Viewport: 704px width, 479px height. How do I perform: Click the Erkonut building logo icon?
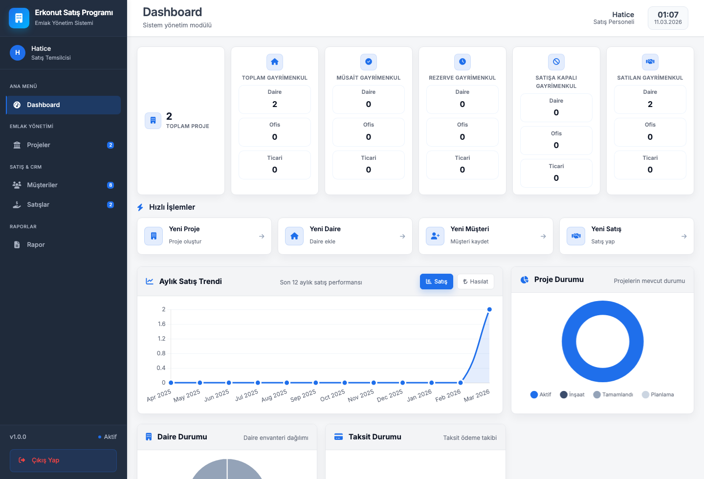(x=19, y=18)
